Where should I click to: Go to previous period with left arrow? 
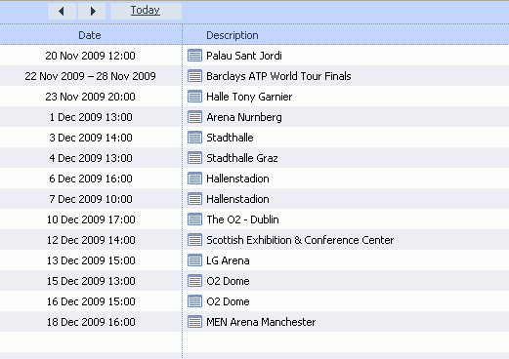click(x=62, y=12)
